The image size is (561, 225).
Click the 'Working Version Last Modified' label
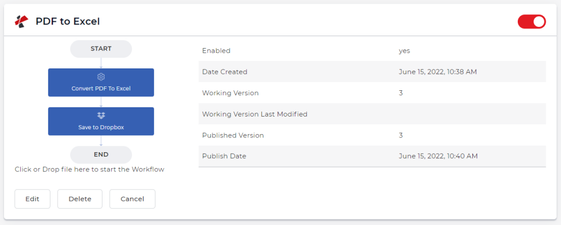pyautogui.click(x=254, y=114)
